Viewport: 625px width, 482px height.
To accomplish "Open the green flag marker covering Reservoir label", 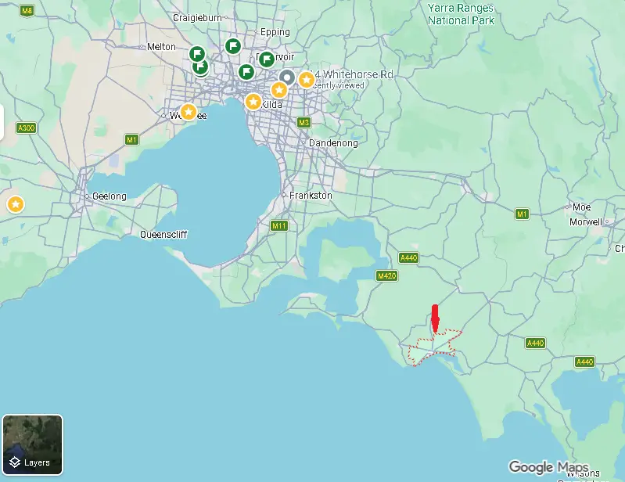I will tap(266, 59).
